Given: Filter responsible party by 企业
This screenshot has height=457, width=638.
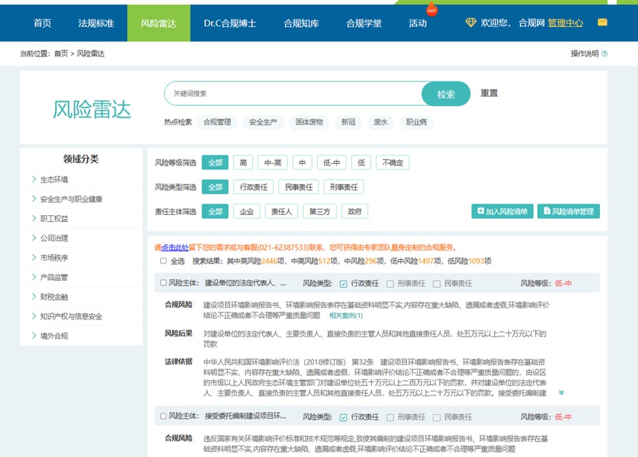Looking at the screenshot, I should pyautogui.click(x=247, y=212).
